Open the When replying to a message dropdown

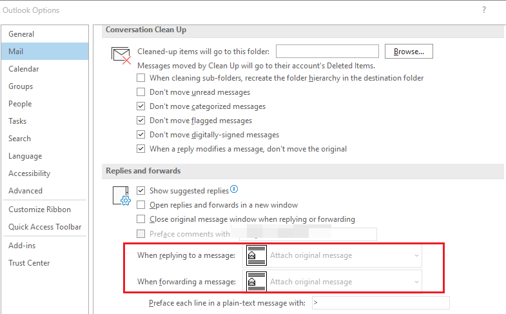tap(333, 255)
